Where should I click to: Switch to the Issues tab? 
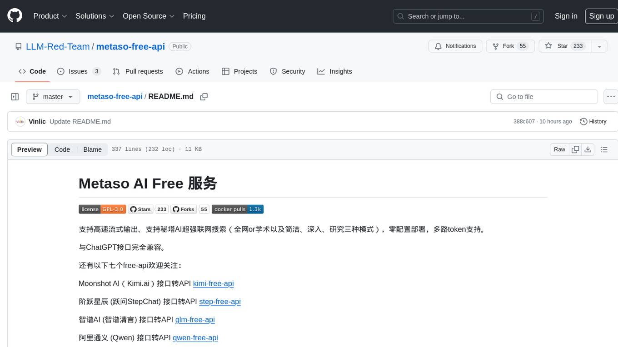[79, 71]
